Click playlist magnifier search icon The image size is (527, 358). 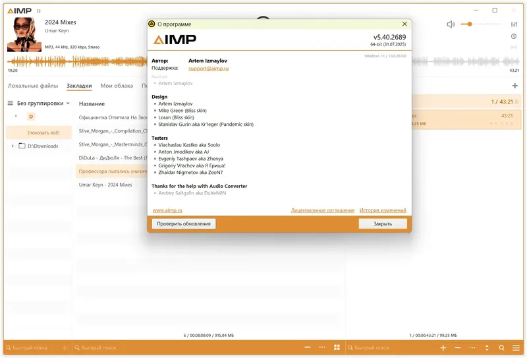501,347
